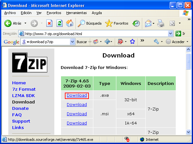Click the vertical scrollbar down arrow
Image resolution: width=193 pixels, height=144 pixels.
pyautogui.click(x=188, y=132)
